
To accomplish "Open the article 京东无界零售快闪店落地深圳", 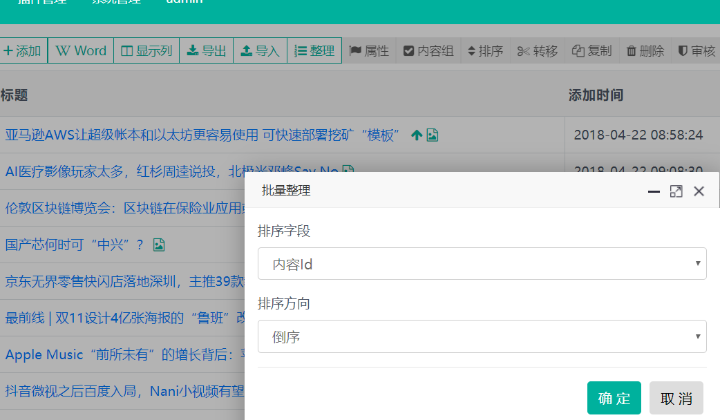I will 125,281.
